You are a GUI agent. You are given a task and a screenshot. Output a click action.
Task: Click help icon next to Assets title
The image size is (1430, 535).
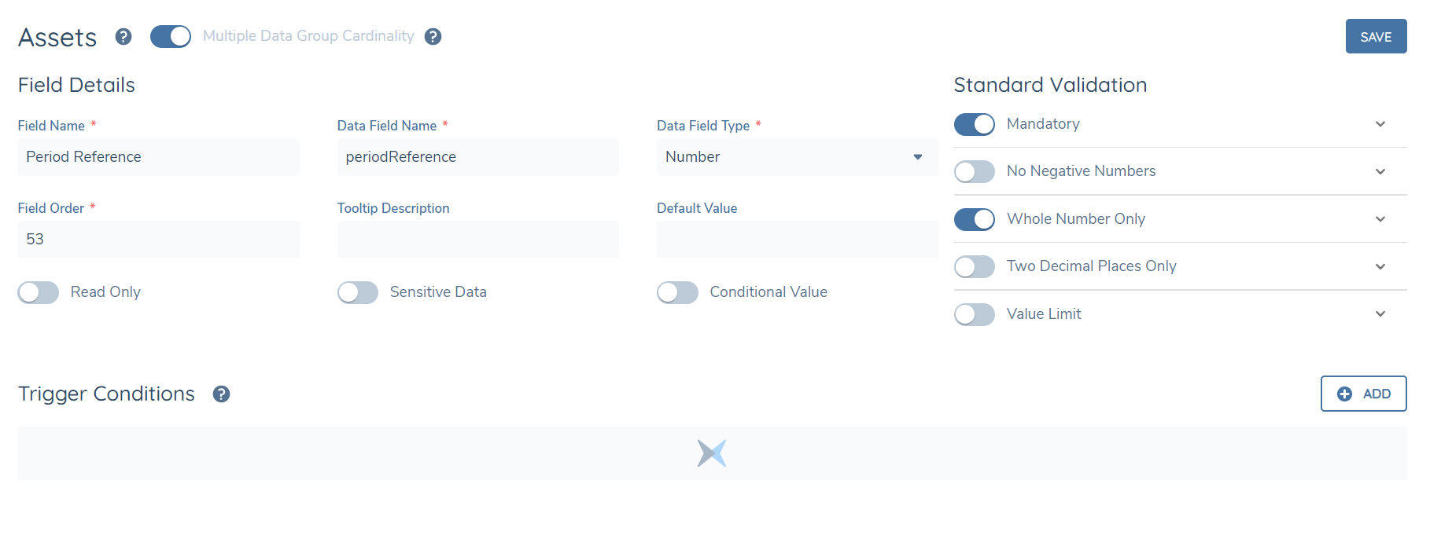tap(123, 37)
